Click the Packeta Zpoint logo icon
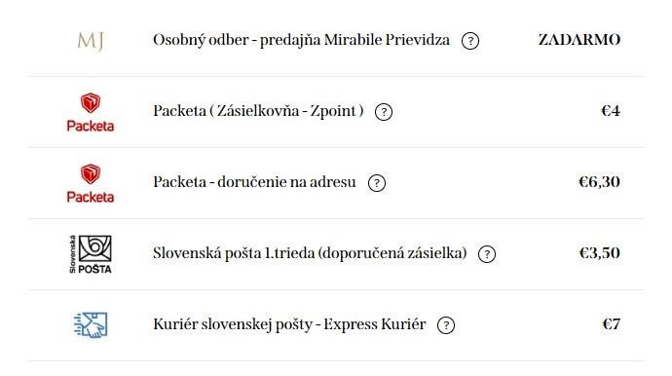 click(x=91, y=112)
